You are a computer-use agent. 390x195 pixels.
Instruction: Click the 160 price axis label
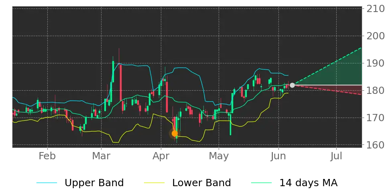click(x=375, y=144)
